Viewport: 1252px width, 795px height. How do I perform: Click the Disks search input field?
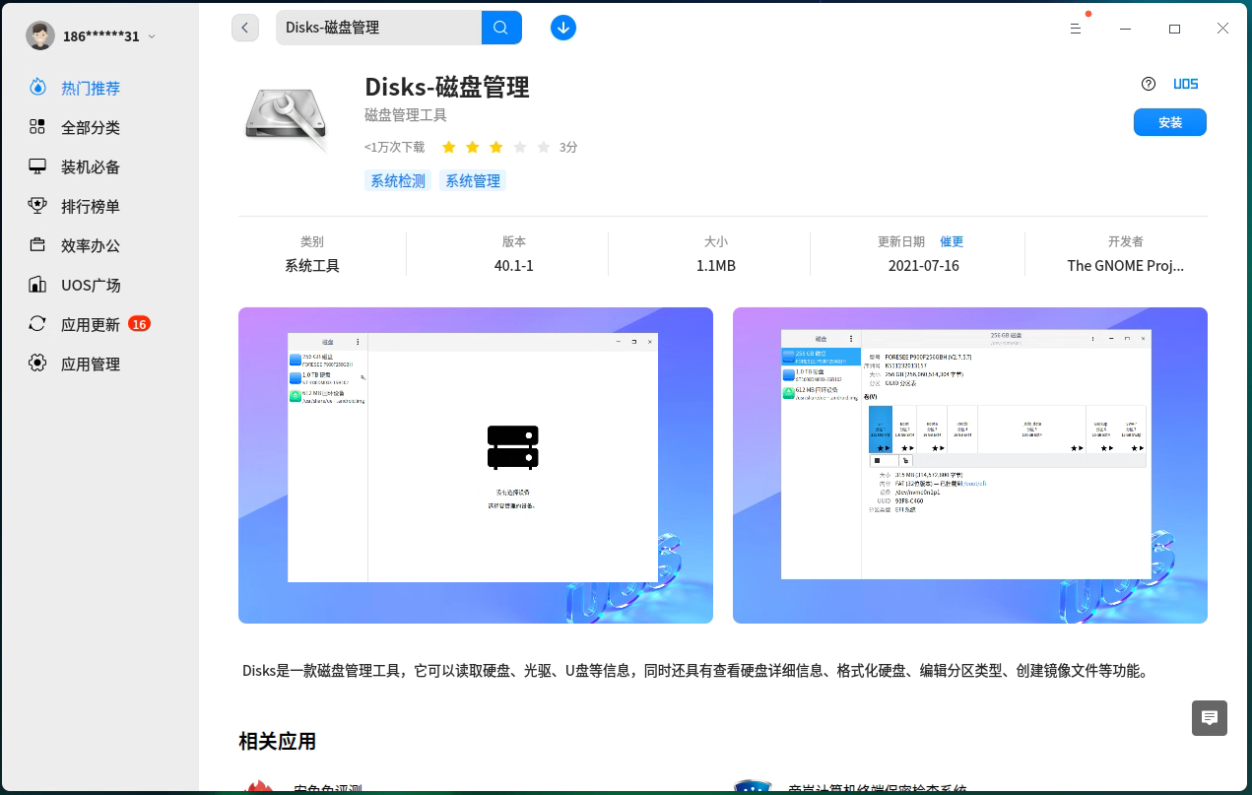378,28
